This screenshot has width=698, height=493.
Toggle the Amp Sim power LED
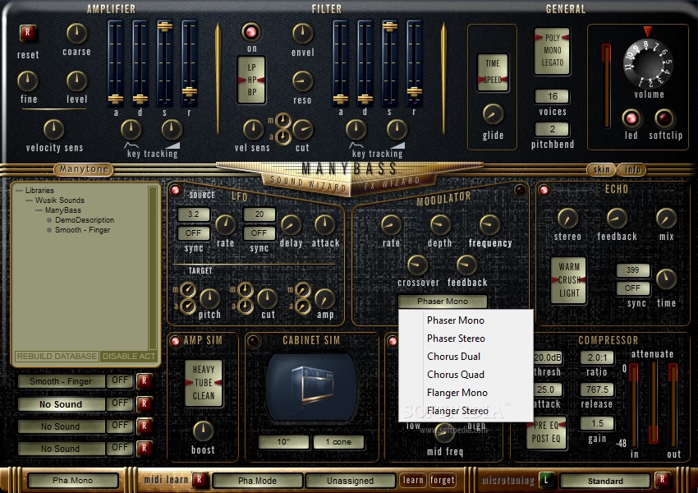(x=176, y=341)
